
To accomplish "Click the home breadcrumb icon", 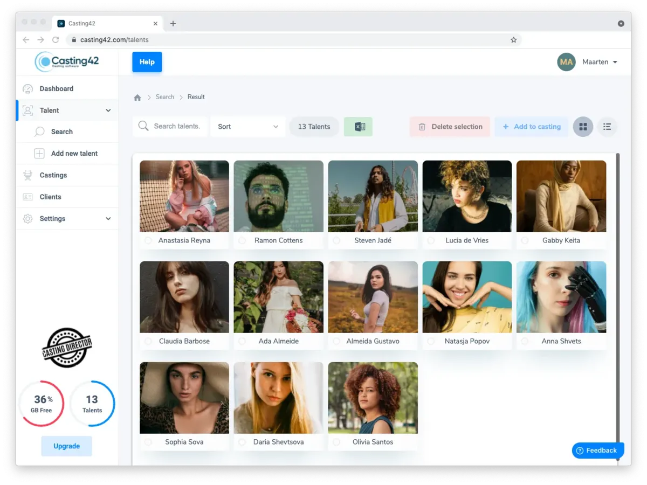I will pos(137,98).
